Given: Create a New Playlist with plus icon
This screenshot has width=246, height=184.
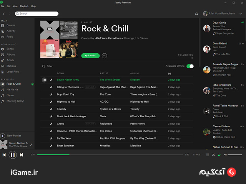Looking at the screenshot, I should 3,136.
